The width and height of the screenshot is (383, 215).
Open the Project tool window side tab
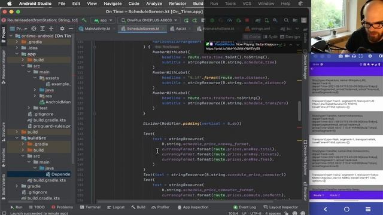click(4, 35)
